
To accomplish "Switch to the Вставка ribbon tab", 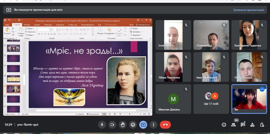I will click(x=27, y=25).
